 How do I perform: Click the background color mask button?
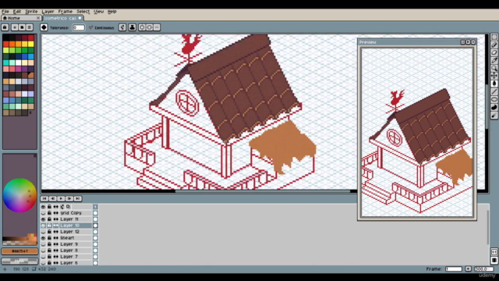19,261
